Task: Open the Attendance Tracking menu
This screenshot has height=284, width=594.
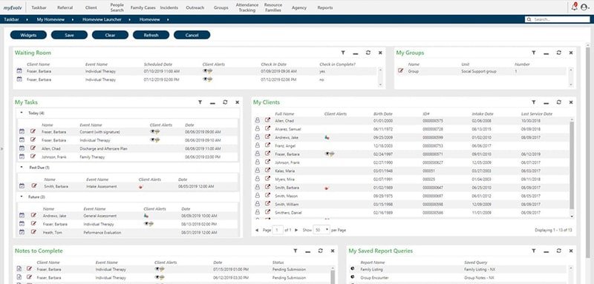Action: pyautogui.click(x=247, y=7)
